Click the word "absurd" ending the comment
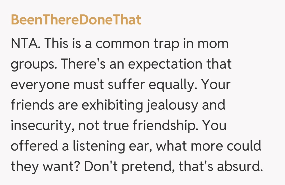Screen dimensions: 285x185 point(237,167)
